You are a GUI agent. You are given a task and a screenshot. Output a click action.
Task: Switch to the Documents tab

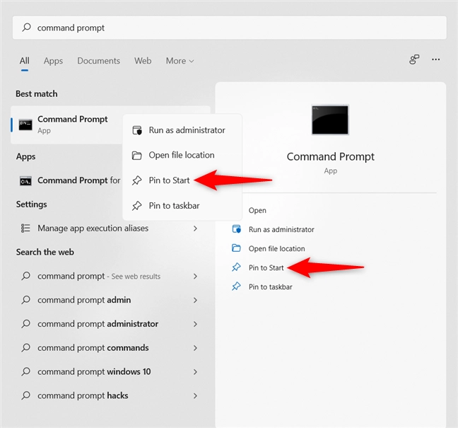[x=98, y=61]
